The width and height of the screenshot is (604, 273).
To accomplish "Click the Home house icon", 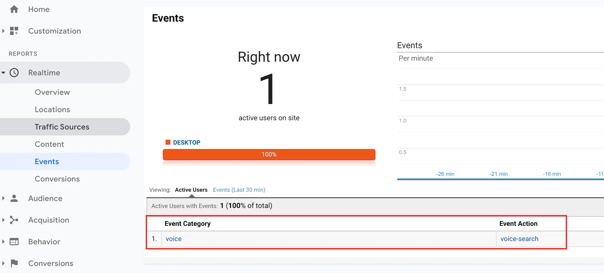I will (14, 9).
